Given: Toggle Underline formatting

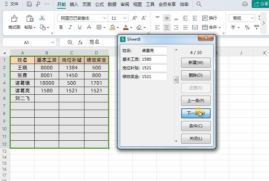Looking at the screenshot, I should pyautogui.click(x=80, y=27).
